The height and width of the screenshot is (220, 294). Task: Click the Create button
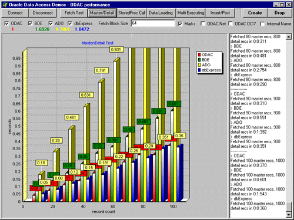pyautogui.click(x=255, y=13)
